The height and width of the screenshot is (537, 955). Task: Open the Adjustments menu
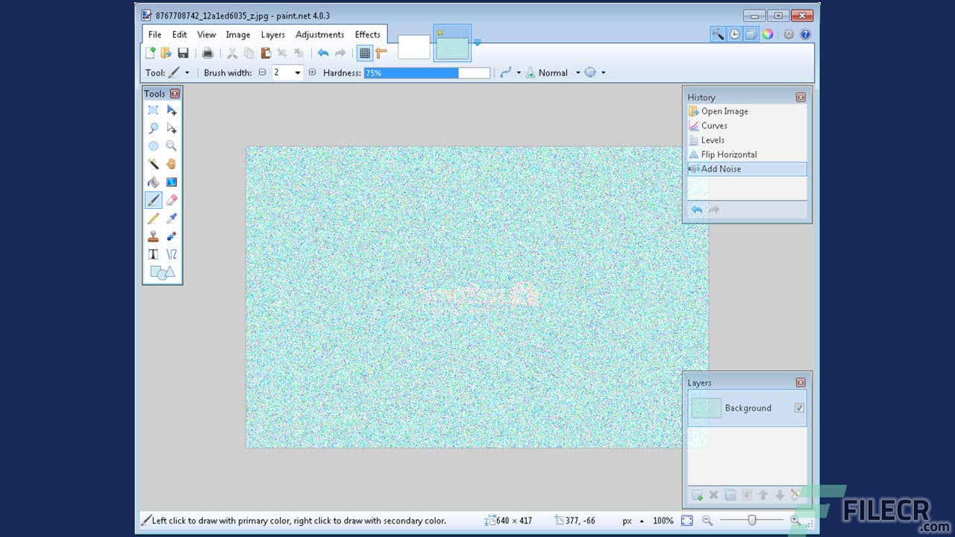[319, 34]
